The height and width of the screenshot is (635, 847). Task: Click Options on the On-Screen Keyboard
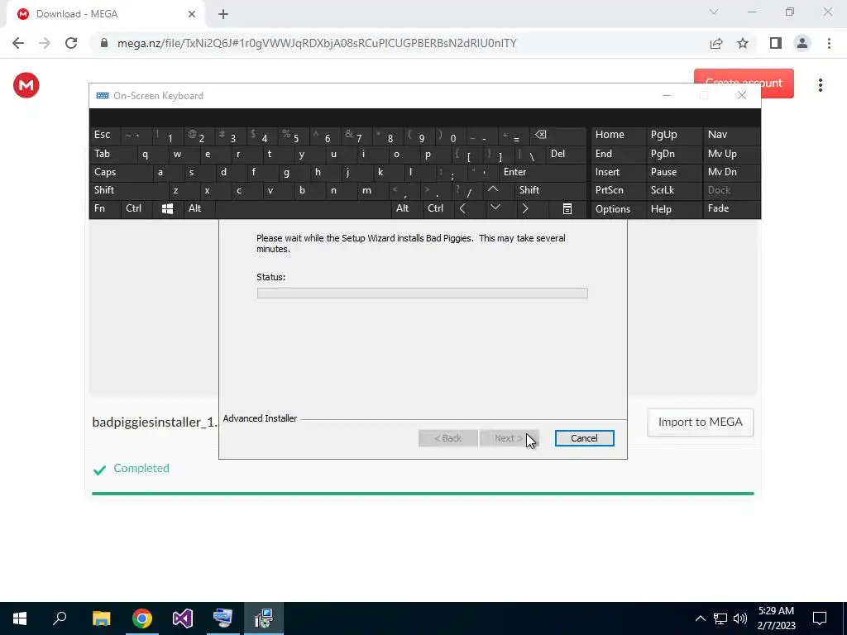point(617,209)
